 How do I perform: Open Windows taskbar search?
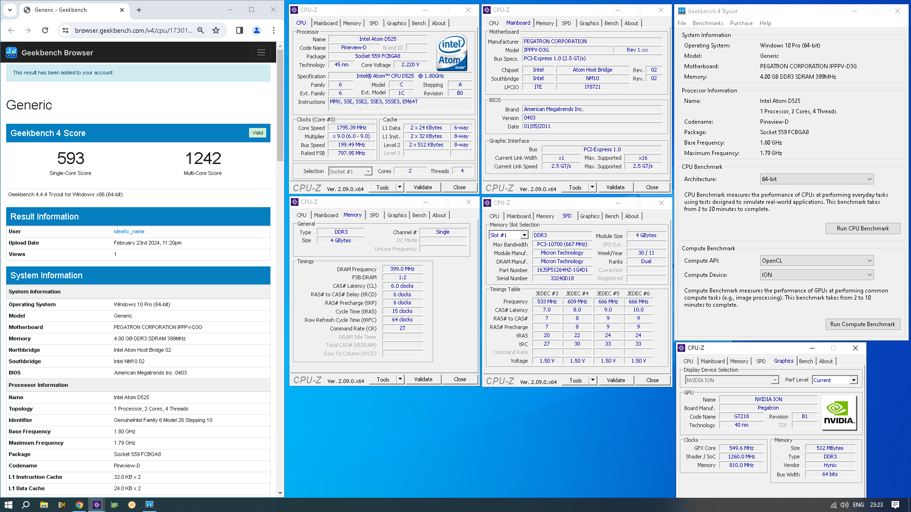pos(26,505)
